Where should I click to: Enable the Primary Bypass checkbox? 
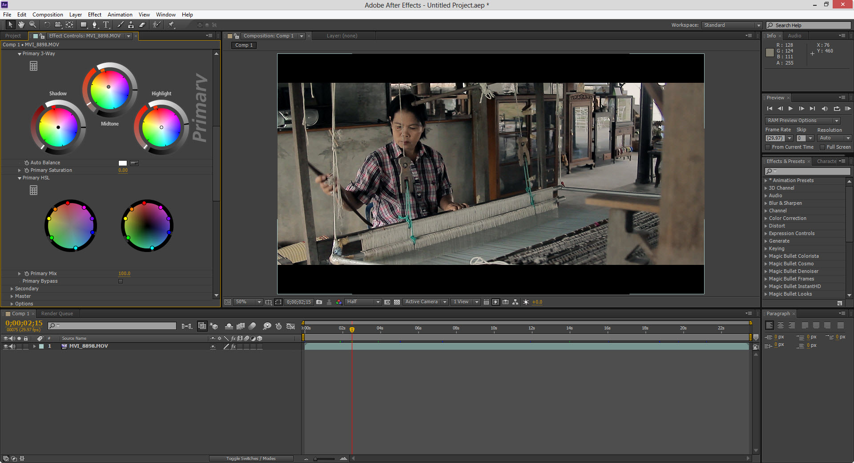(x=121, y=281)
